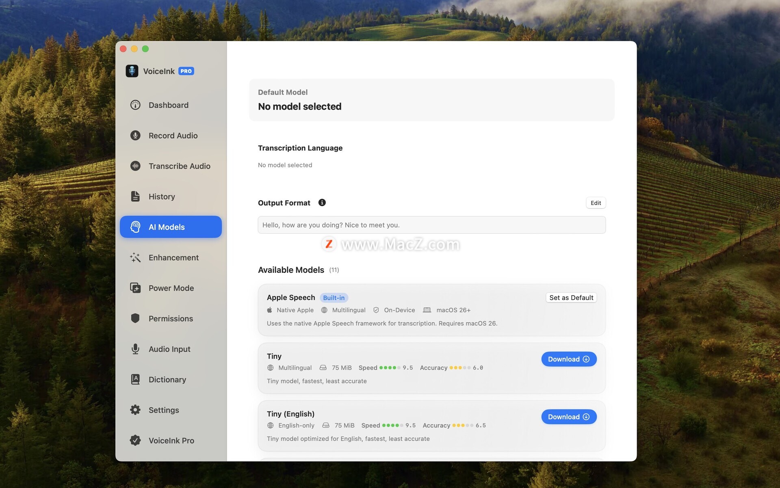The height and width of the screenshot is (488, 780).
Task: Click the '(11)' models count
Action: 334,270
